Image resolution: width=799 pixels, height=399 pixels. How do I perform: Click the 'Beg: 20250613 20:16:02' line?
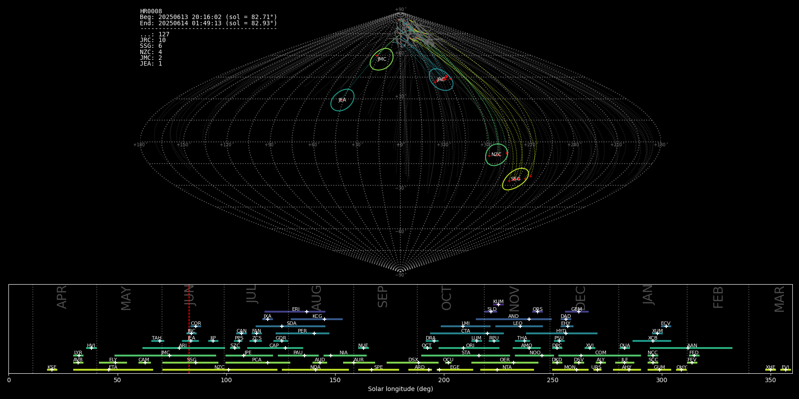208,17
